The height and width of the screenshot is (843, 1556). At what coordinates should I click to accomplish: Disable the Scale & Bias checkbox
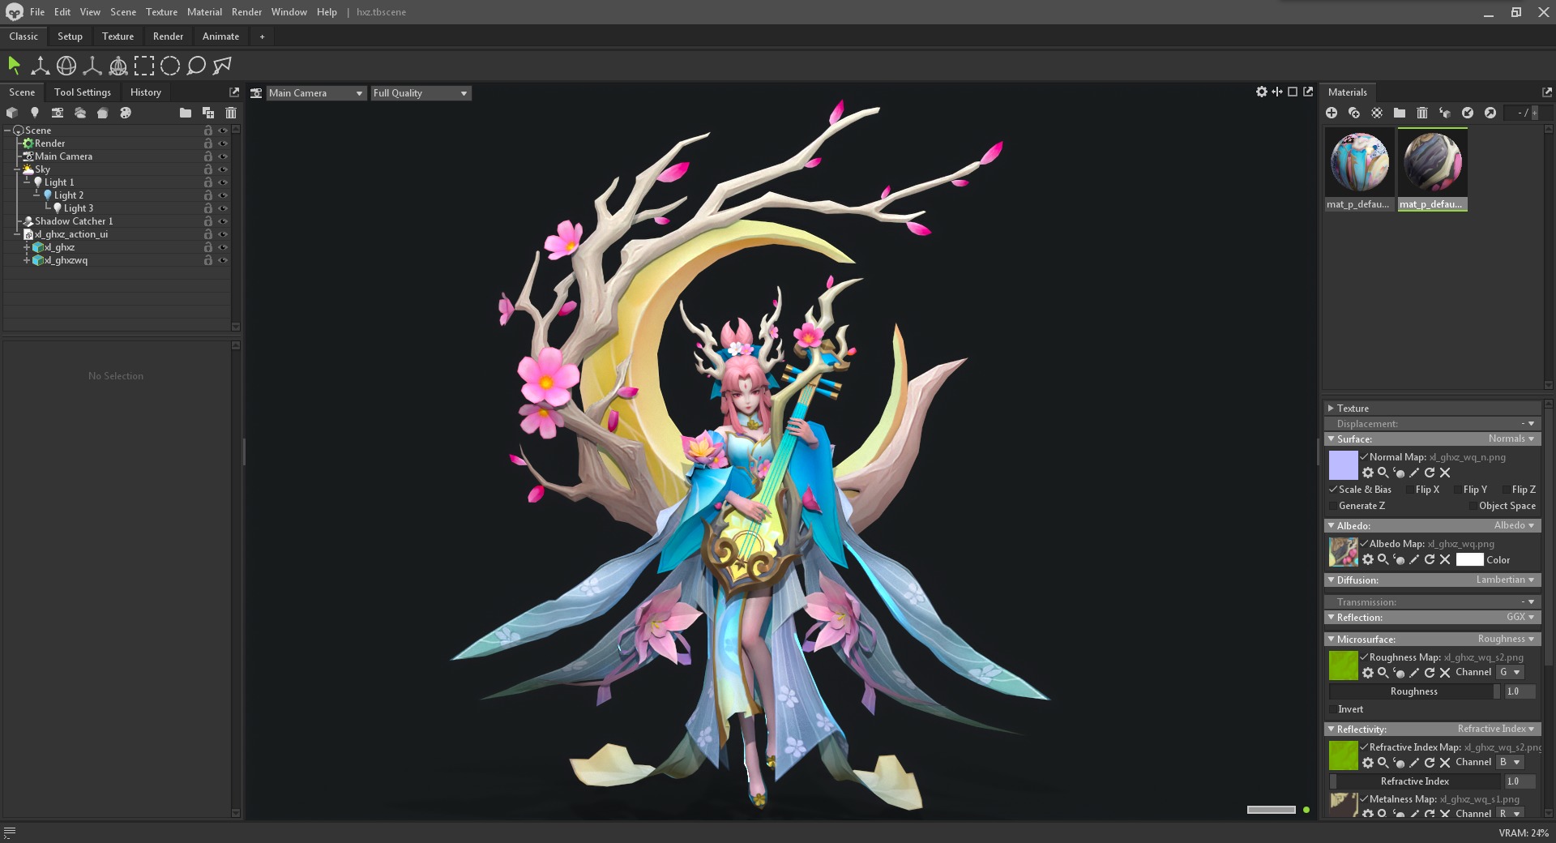point(1332,490)
